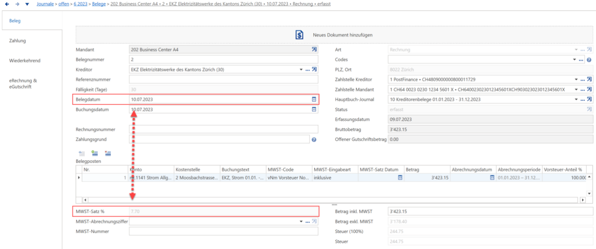Select the row indicator arrow of row 1
The height and width of the screenshot is (249, 596).
click(x=79, y=177)
